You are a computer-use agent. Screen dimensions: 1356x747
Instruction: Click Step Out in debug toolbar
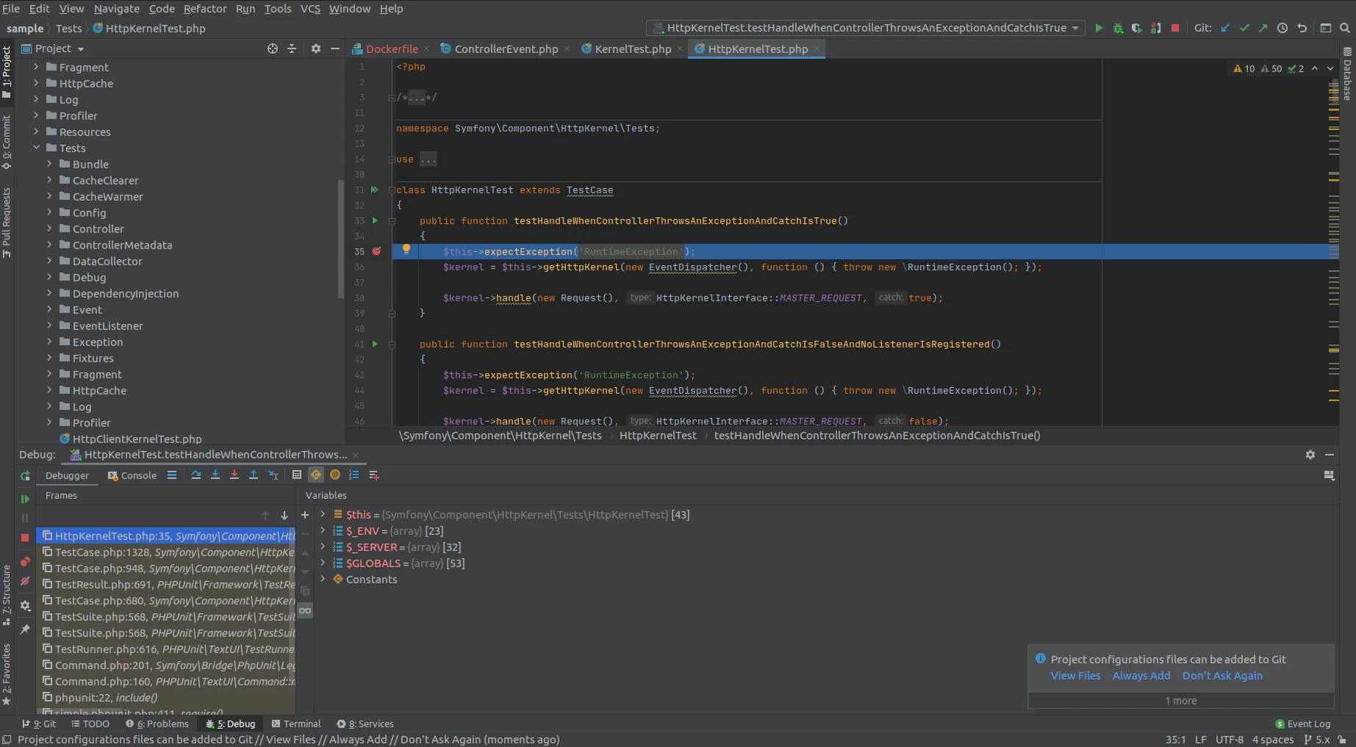[254, 475]
